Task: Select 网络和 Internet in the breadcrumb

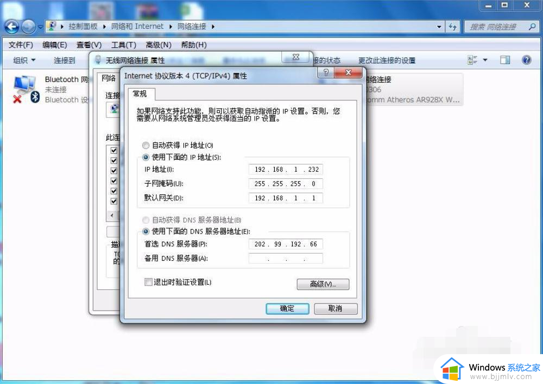Action: point(137,26)
